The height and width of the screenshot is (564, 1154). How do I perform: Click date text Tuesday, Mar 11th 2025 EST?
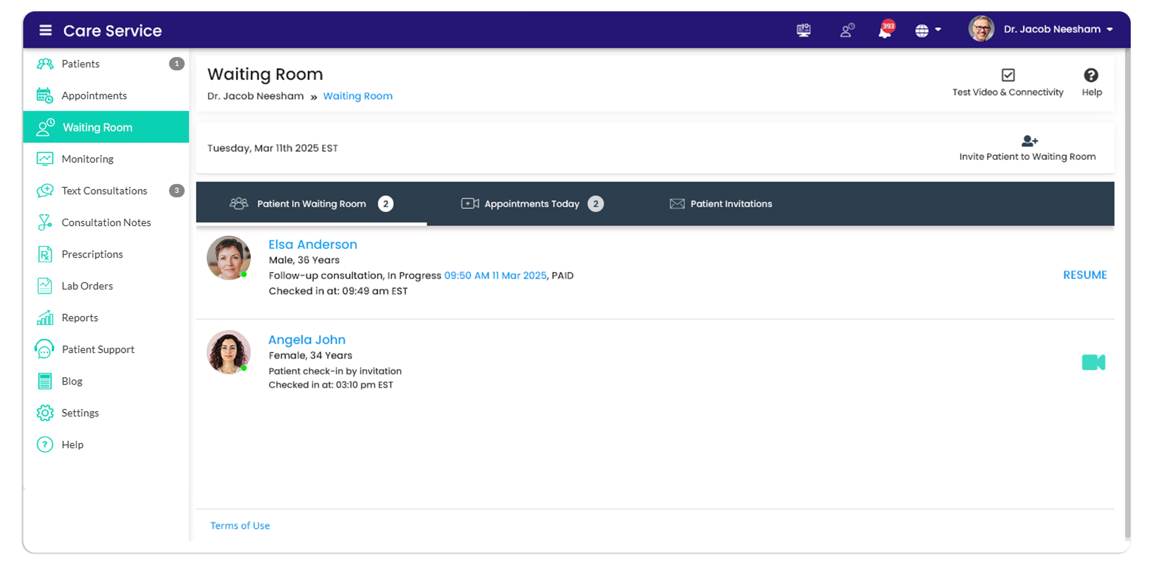tap(273, 148)
